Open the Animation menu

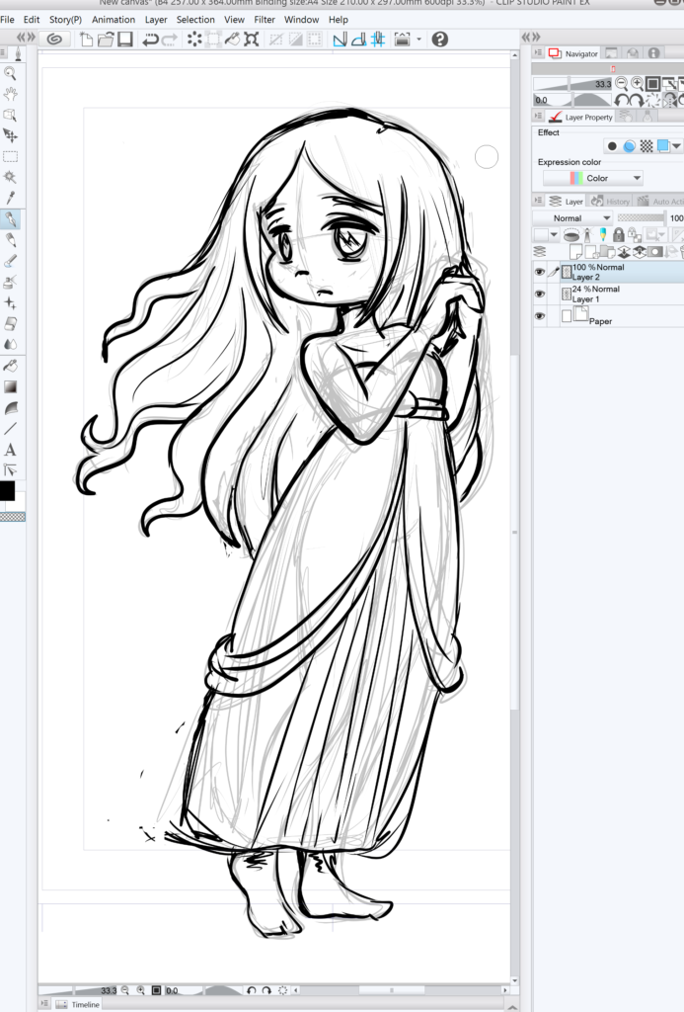(114, 20)
